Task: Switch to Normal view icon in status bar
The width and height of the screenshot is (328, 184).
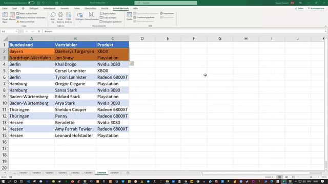Action: point(279,177)
